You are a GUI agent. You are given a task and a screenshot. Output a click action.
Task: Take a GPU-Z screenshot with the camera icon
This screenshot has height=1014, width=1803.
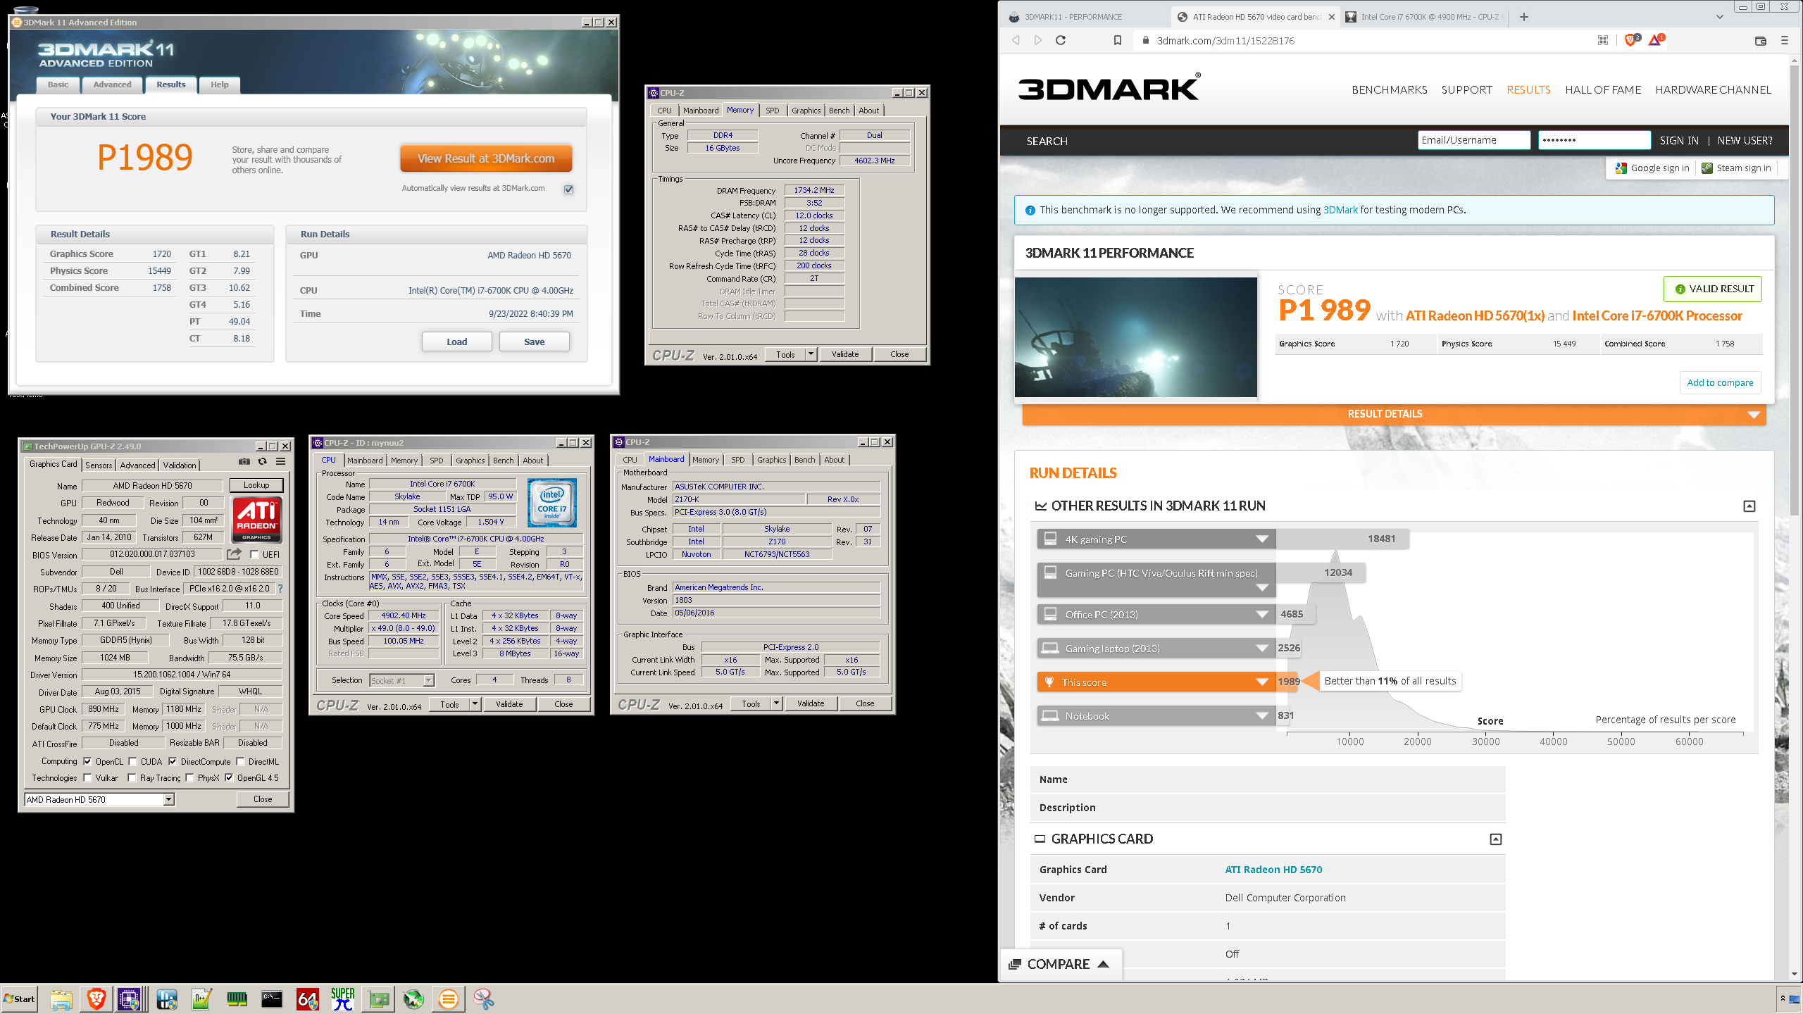tap(244, 462)
